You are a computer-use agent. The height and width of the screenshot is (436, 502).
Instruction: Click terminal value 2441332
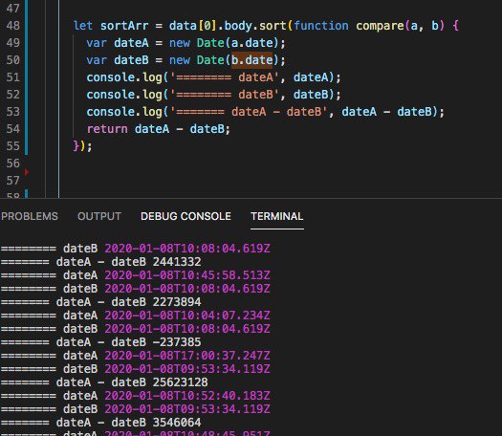click(x=177, y=262)
